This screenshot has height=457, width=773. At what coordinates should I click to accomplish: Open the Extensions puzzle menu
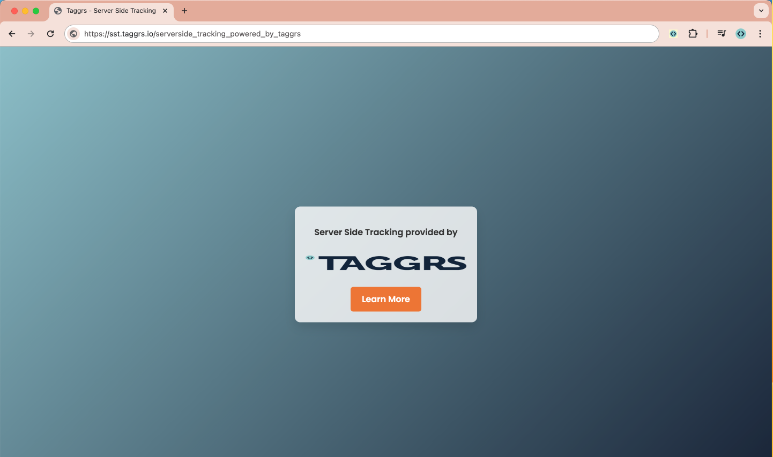tap(693, 34)
